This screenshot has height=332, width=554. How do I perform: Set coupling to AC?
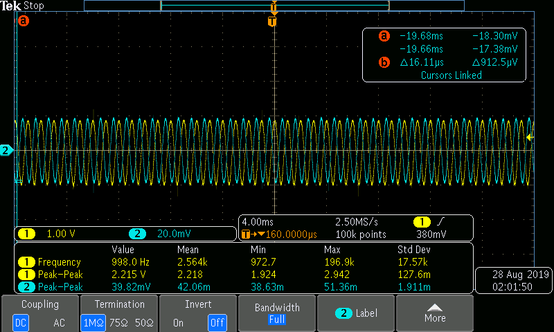coord(59,322)
